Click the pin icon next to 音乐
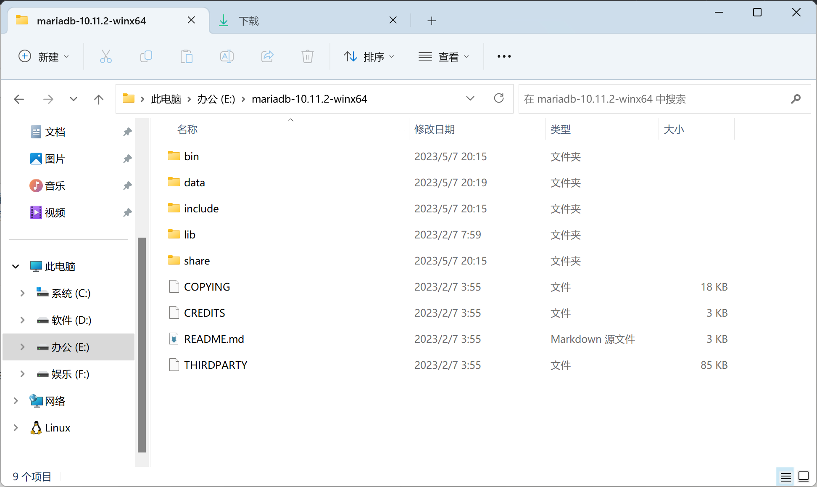Viewport: 817px width, 487px height. [x=127, y=186]
